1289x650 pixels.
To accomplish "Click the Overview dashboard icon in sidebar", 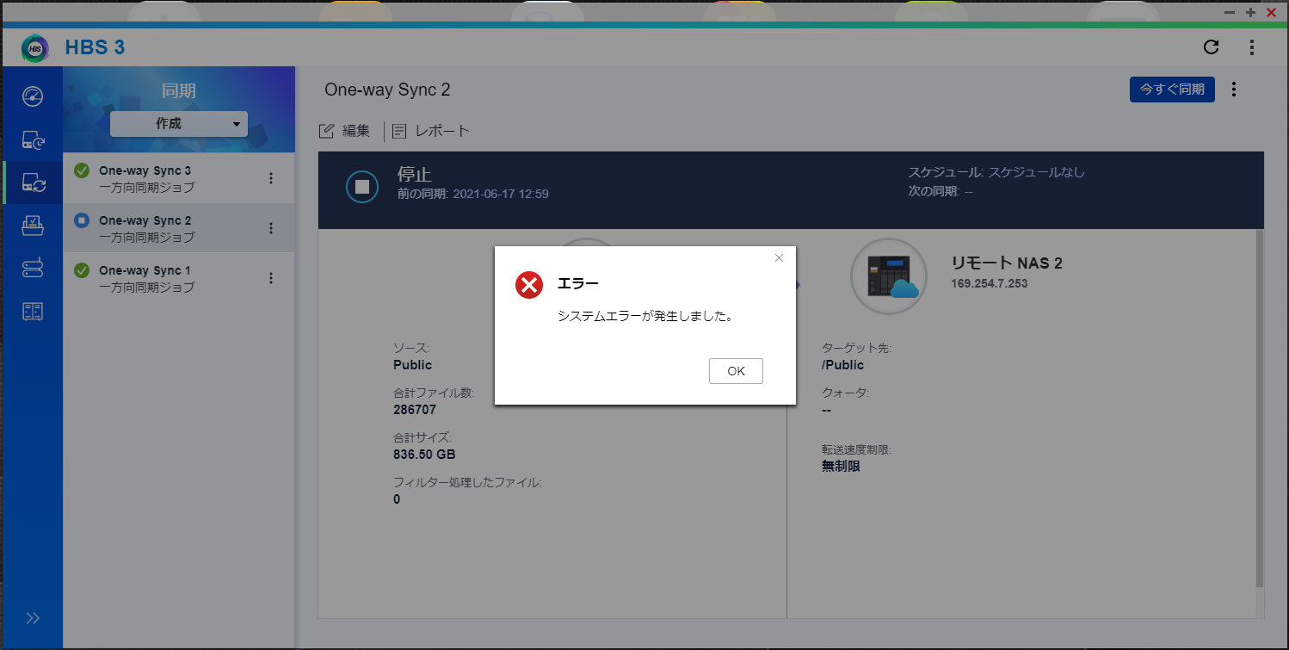I will (33, 96).
